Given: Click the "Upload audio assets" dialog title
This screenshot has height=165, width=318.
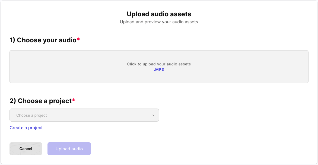Looking at the screenshot, I should (x=159, y=14).
